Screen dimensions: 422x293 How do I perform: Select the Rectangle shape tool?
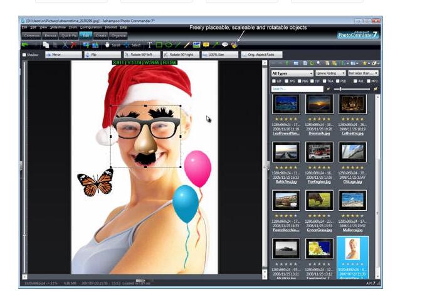click(x=159, y=45)
